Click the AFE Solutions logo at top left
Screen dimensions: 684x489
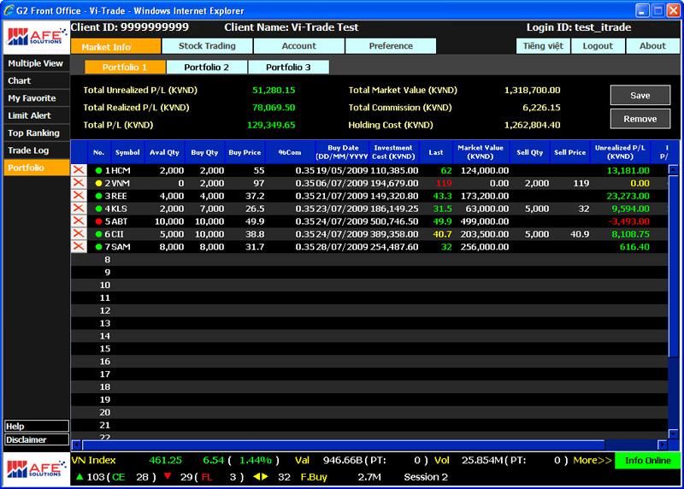click(36, 37)
